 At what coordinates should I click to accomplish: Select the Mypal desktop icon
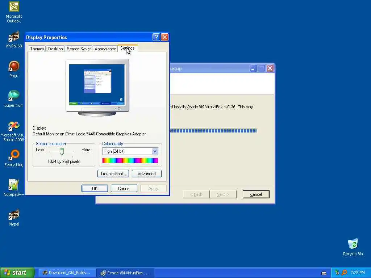(x=14, y=218)
